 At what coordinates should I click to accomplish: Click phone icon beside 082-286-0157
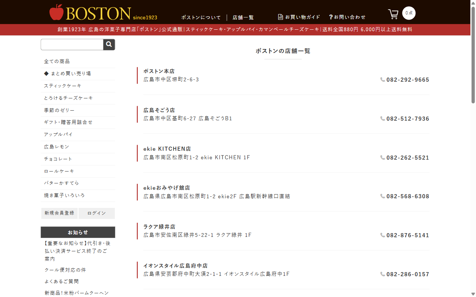point(383,274)
